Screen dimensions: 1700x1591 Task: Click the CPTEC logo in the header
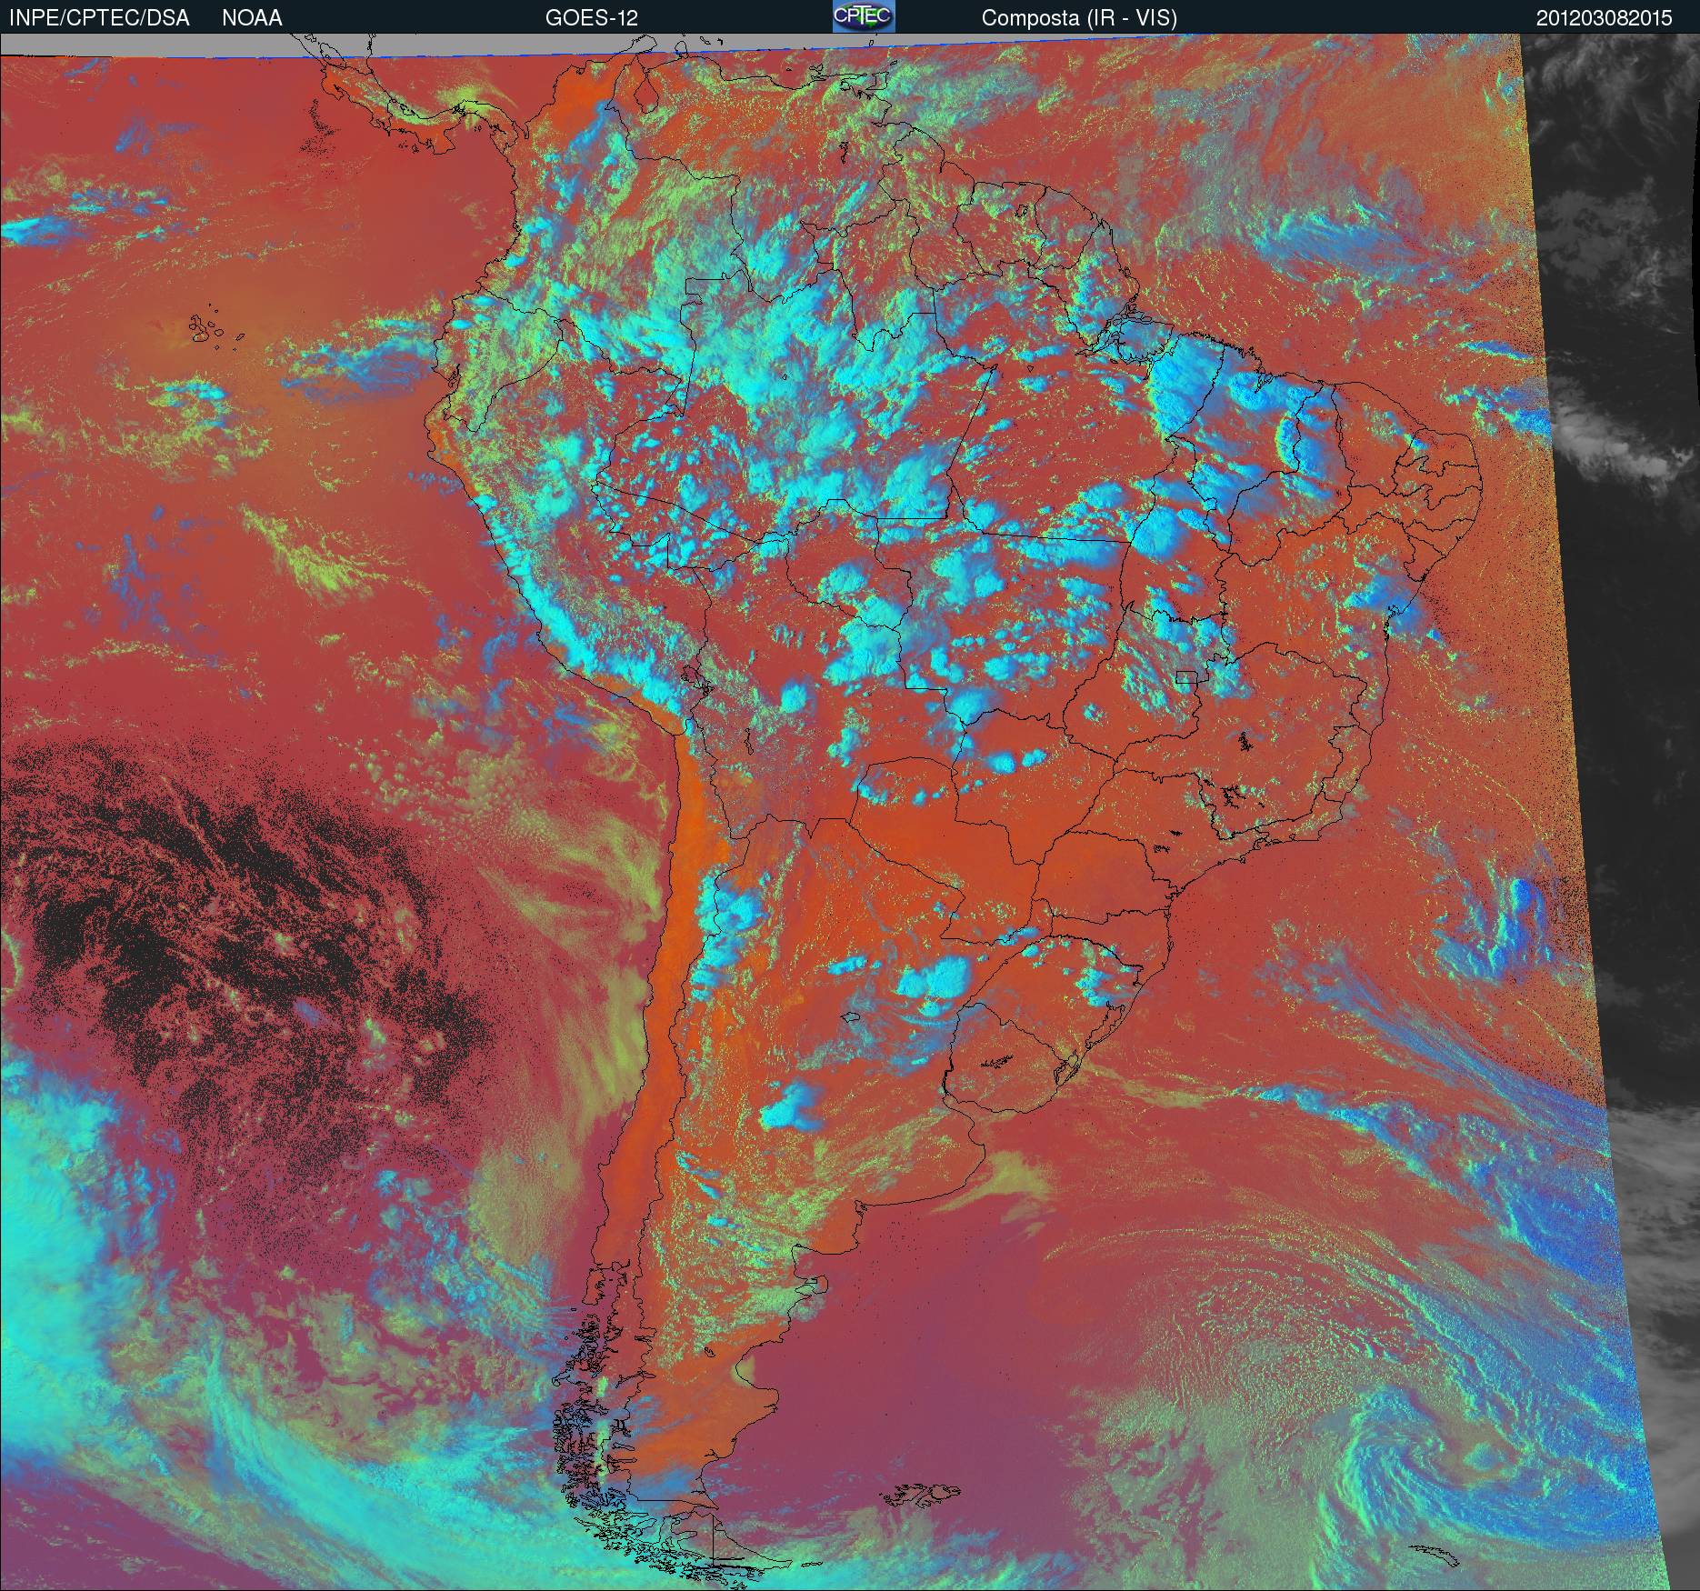click(x=864, y=16)
